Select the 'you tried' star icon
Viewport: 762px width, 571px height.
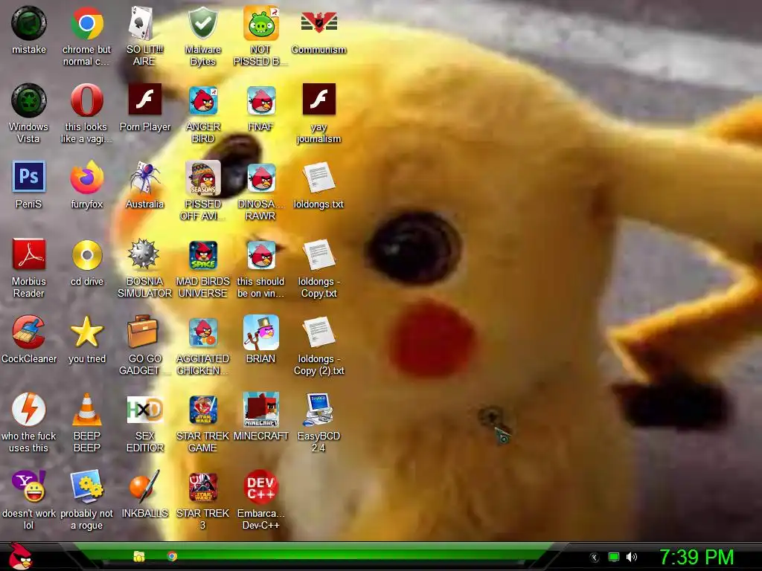[86, 332]
